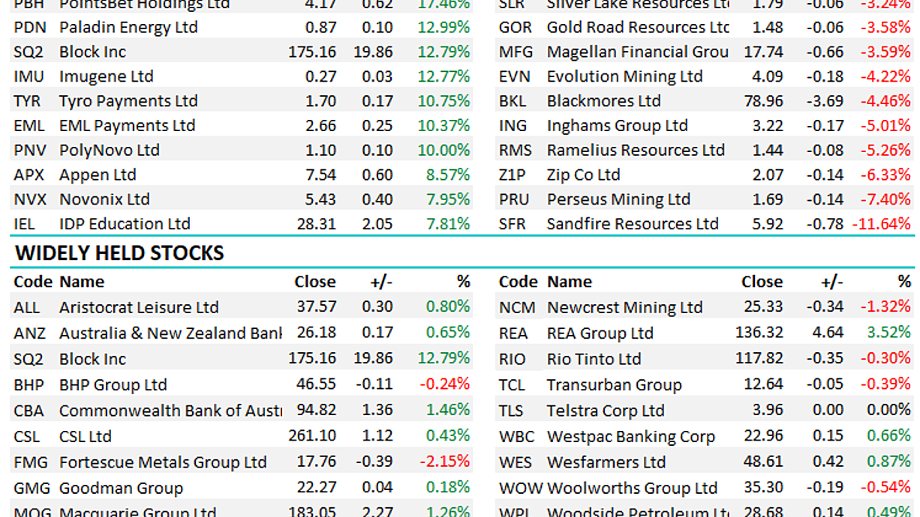Select the Z1P stock code
Screen dimensions: 920x517
click(513, 175)
